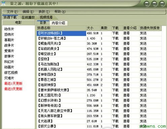Image resolution: width=167 pixels, height=129 pixels.
Task: Select the 【怪物】 entry
Action: pos(44,59)
